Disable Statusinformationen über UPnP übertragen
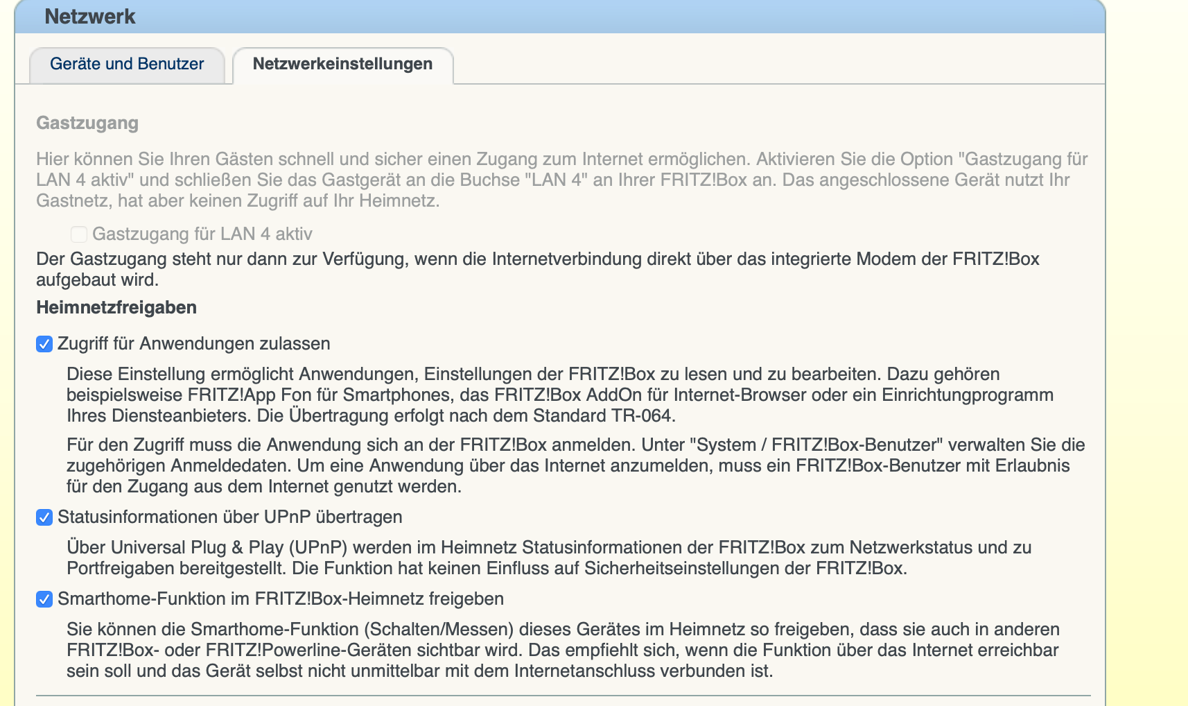 (x=44, y=517)
